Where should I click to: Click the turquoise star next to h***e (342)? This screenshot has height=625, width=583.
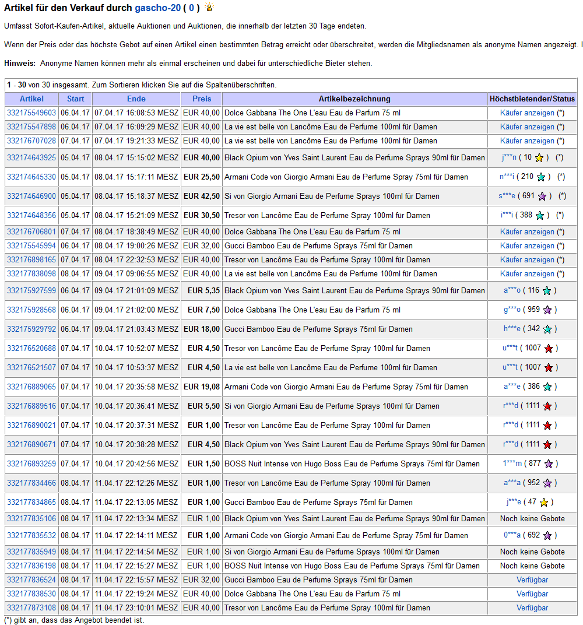547,329
